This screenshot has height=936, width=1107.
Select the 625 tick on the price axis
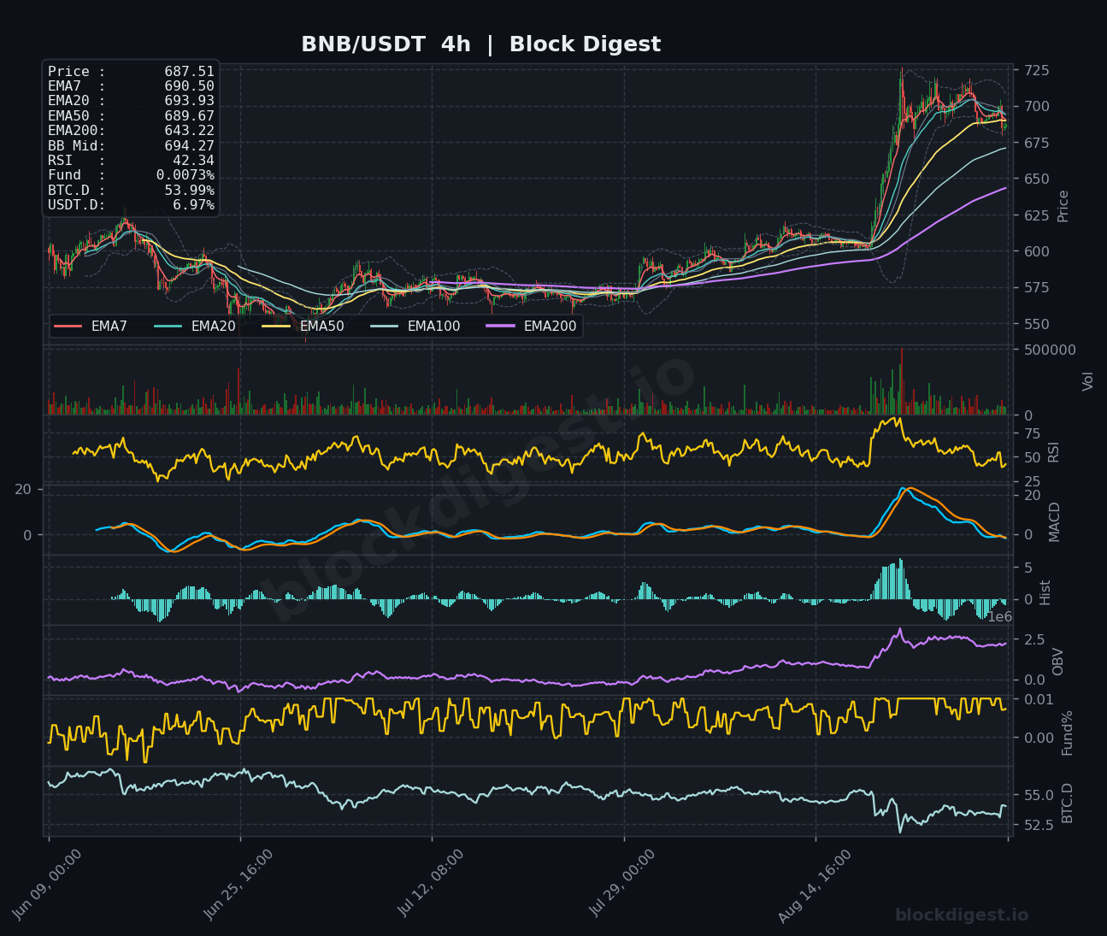tap(1036, 215)
